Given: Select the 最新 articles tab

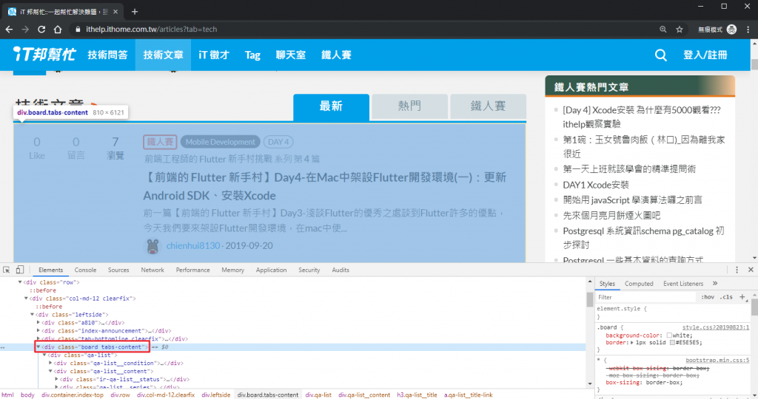Looking at the screenshot, I should pos(331,106).
